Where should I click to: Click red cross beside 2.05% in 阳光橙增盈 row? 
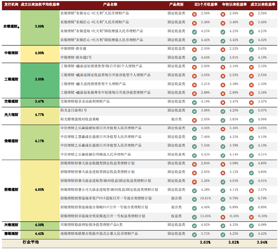point(194,120)
